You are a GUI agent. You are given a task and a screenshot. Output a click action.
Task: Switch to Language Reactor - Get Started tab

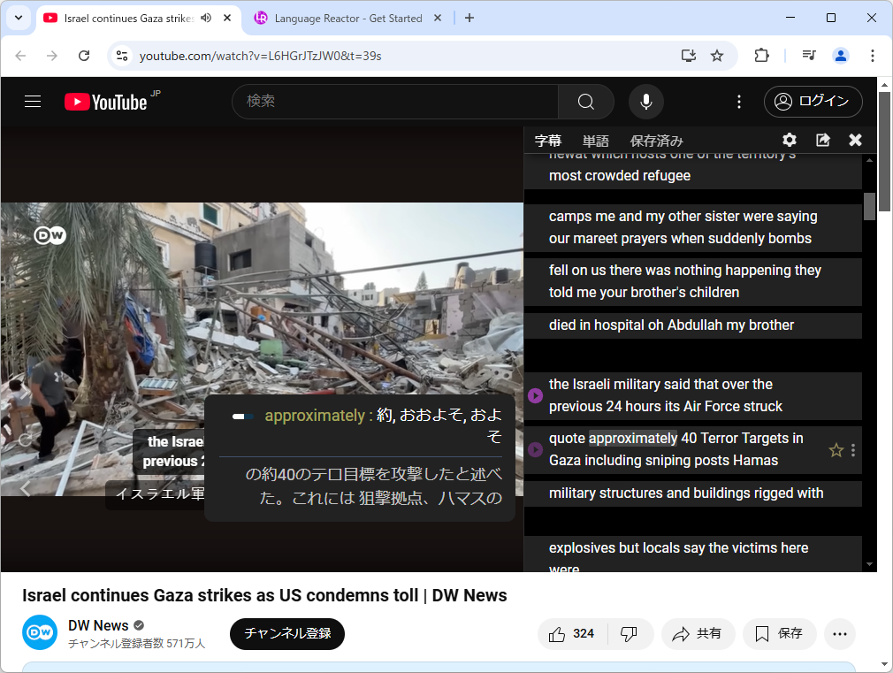click(x=348, y=19)
